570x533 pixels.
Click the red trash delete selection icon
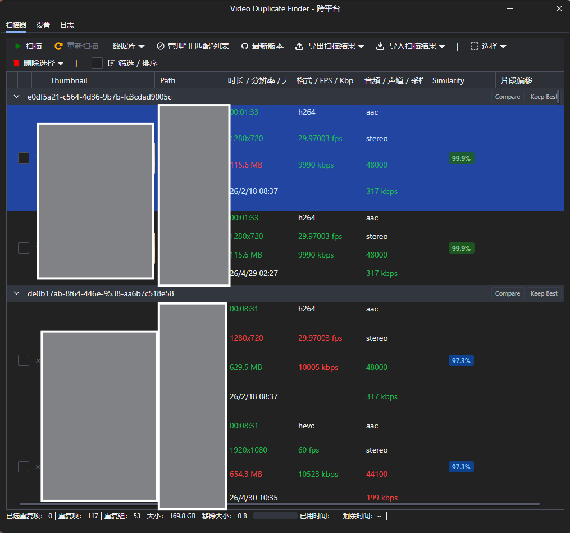16,63
